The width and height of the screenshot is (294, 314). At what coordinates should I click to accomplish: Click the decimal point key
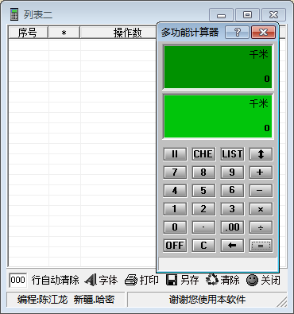203,227
